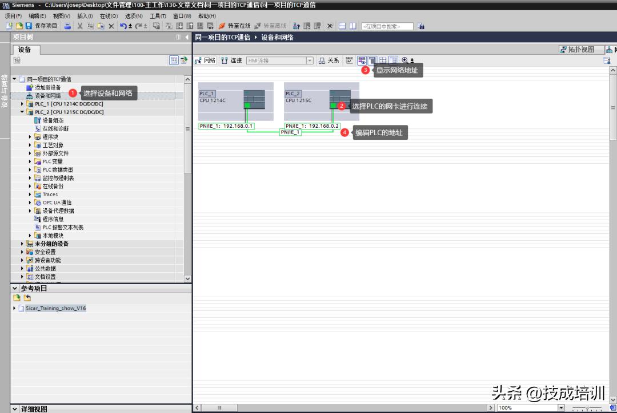Click the 在项目中搜索 search field
This screenshot has width=617, height=413.
(x=387, y=26)
